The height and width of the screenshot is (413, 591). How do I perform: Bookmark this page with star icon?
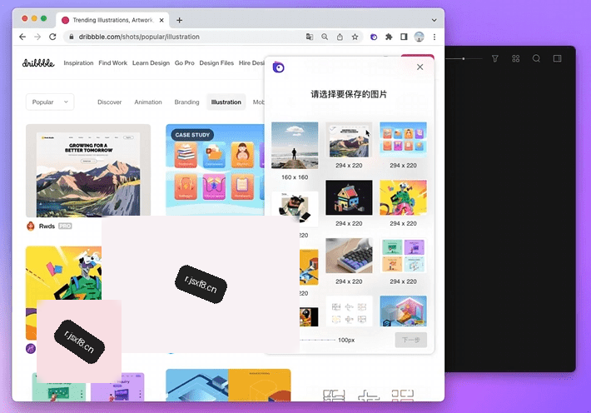tap(355, 37)
